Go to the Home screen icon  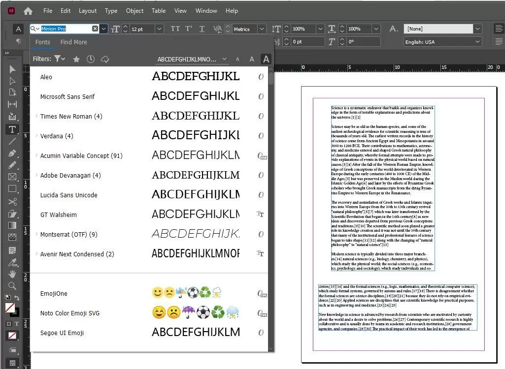click(28, 11)
